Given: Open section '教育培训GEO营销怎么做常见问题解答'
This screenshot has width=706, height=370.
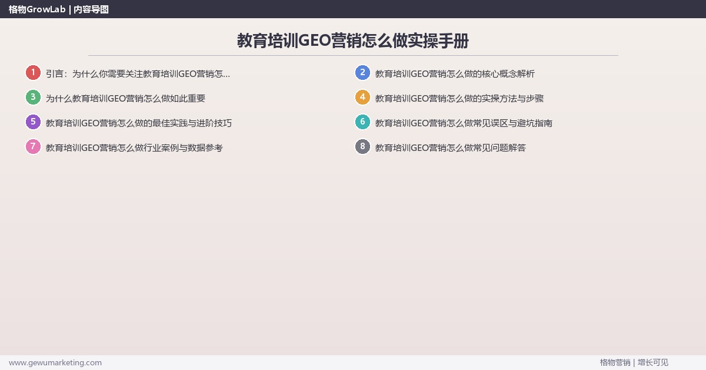Looking at the screenshot, I should click(451, 148).
